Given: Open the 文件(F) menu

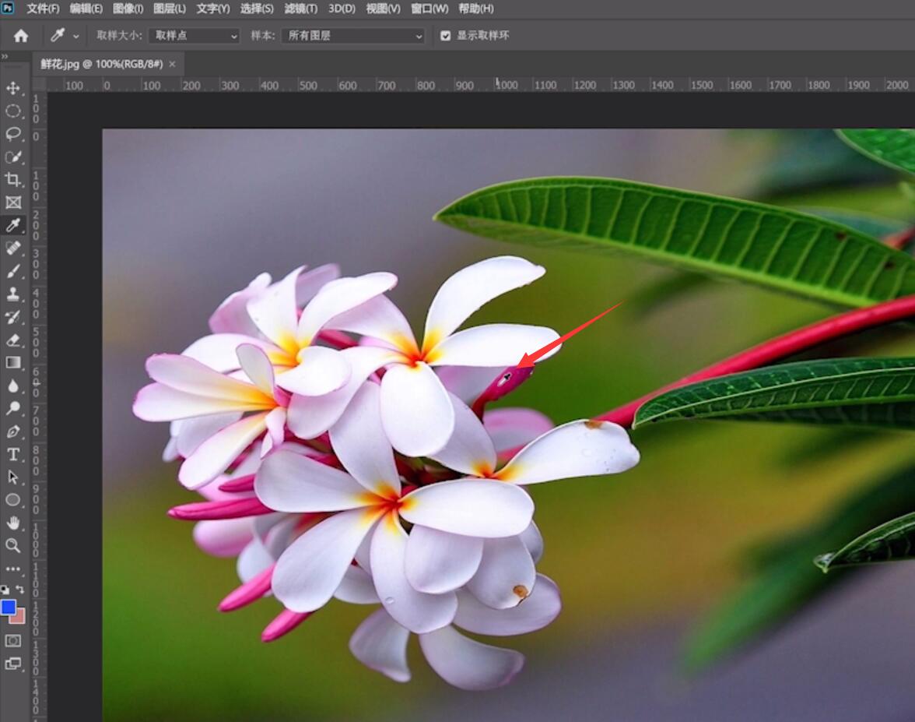Looking at the screenshot, I should click(43, 9).
